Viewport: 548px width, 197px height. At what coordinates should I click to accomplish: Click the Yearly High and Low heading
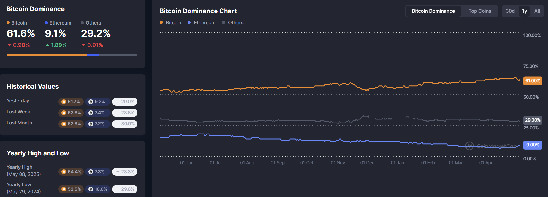pyautogui.click(x=38, y=153)
